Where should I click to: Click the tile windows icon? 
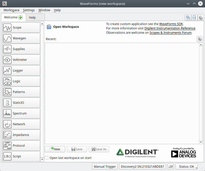pos(194,18)
